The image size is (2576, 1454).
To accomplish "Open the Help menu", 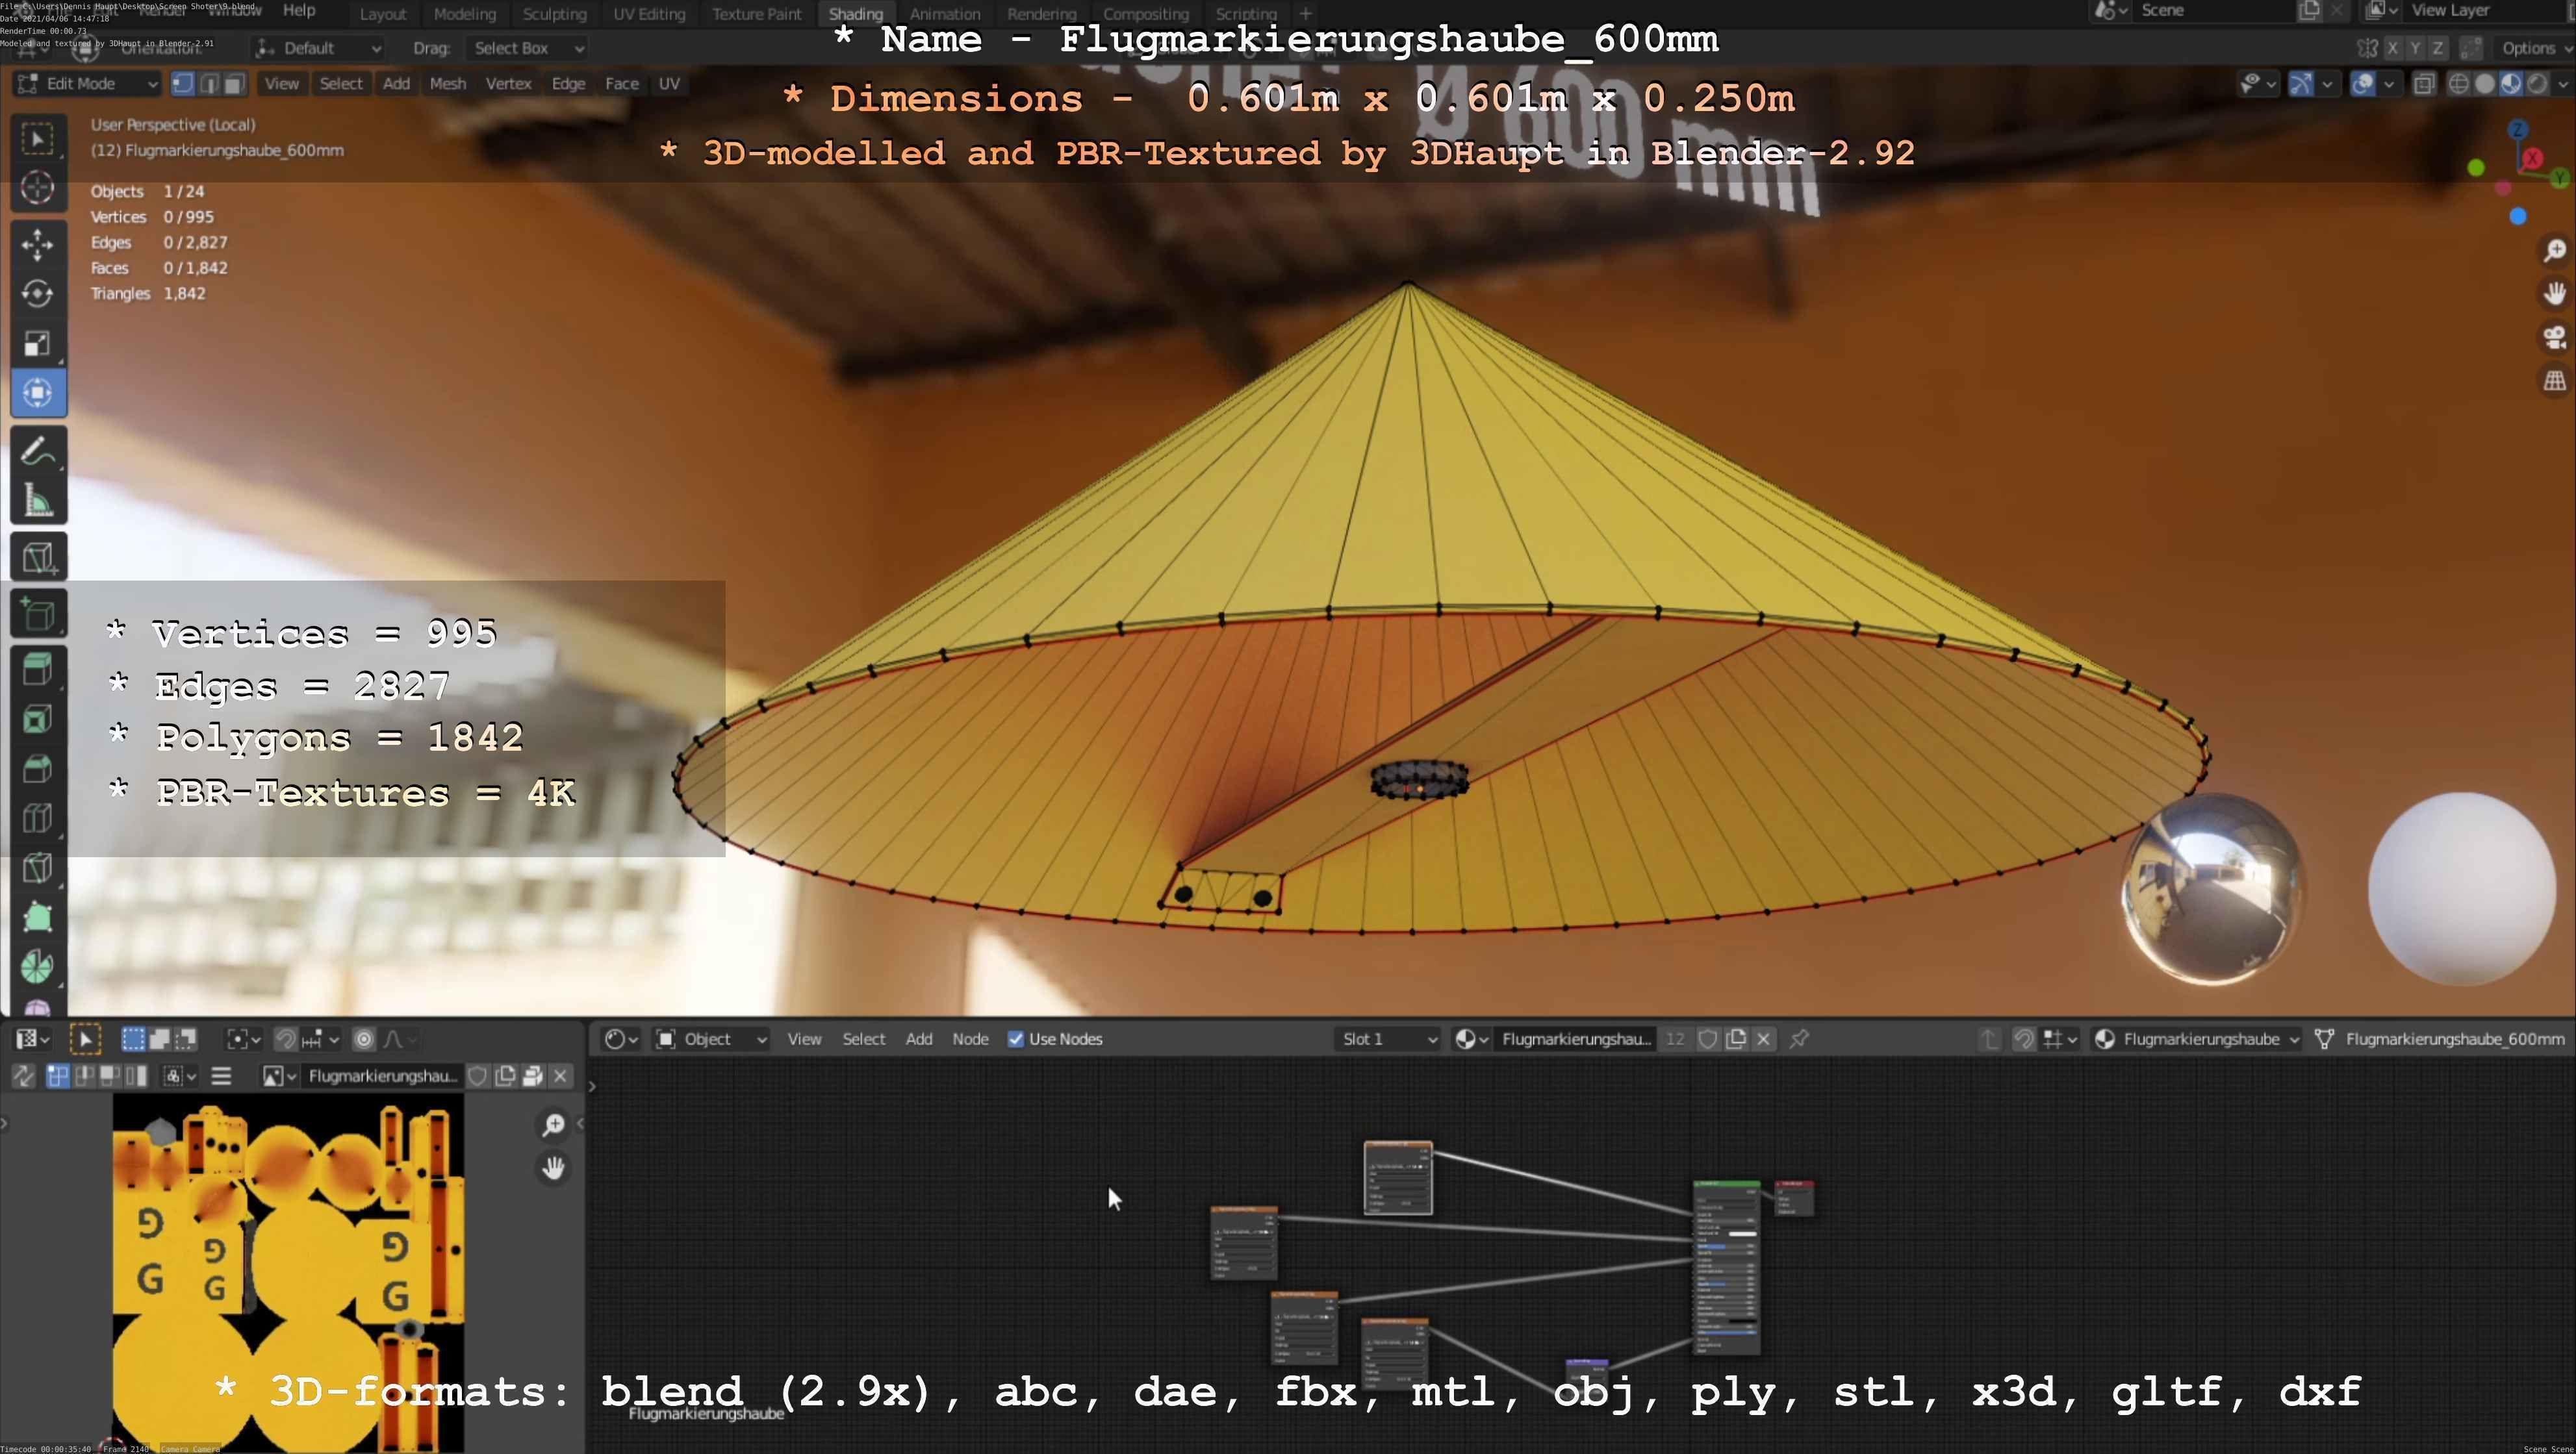I will [299, 10].
